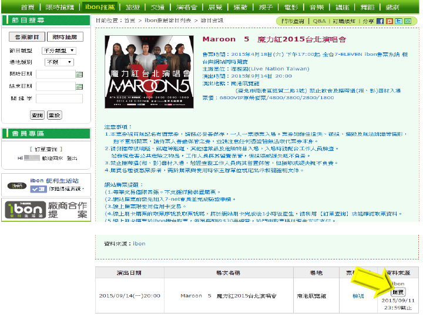Go to the 旅遊 category
The width and height of the screenshot is (423, 317).
133,7
